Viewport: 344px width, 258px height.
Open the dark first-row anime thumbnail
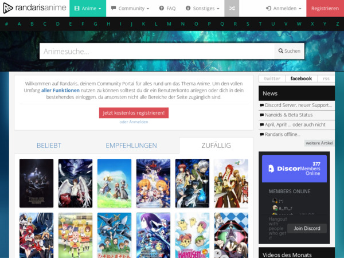pyautogui.click(x=37, y=183)
